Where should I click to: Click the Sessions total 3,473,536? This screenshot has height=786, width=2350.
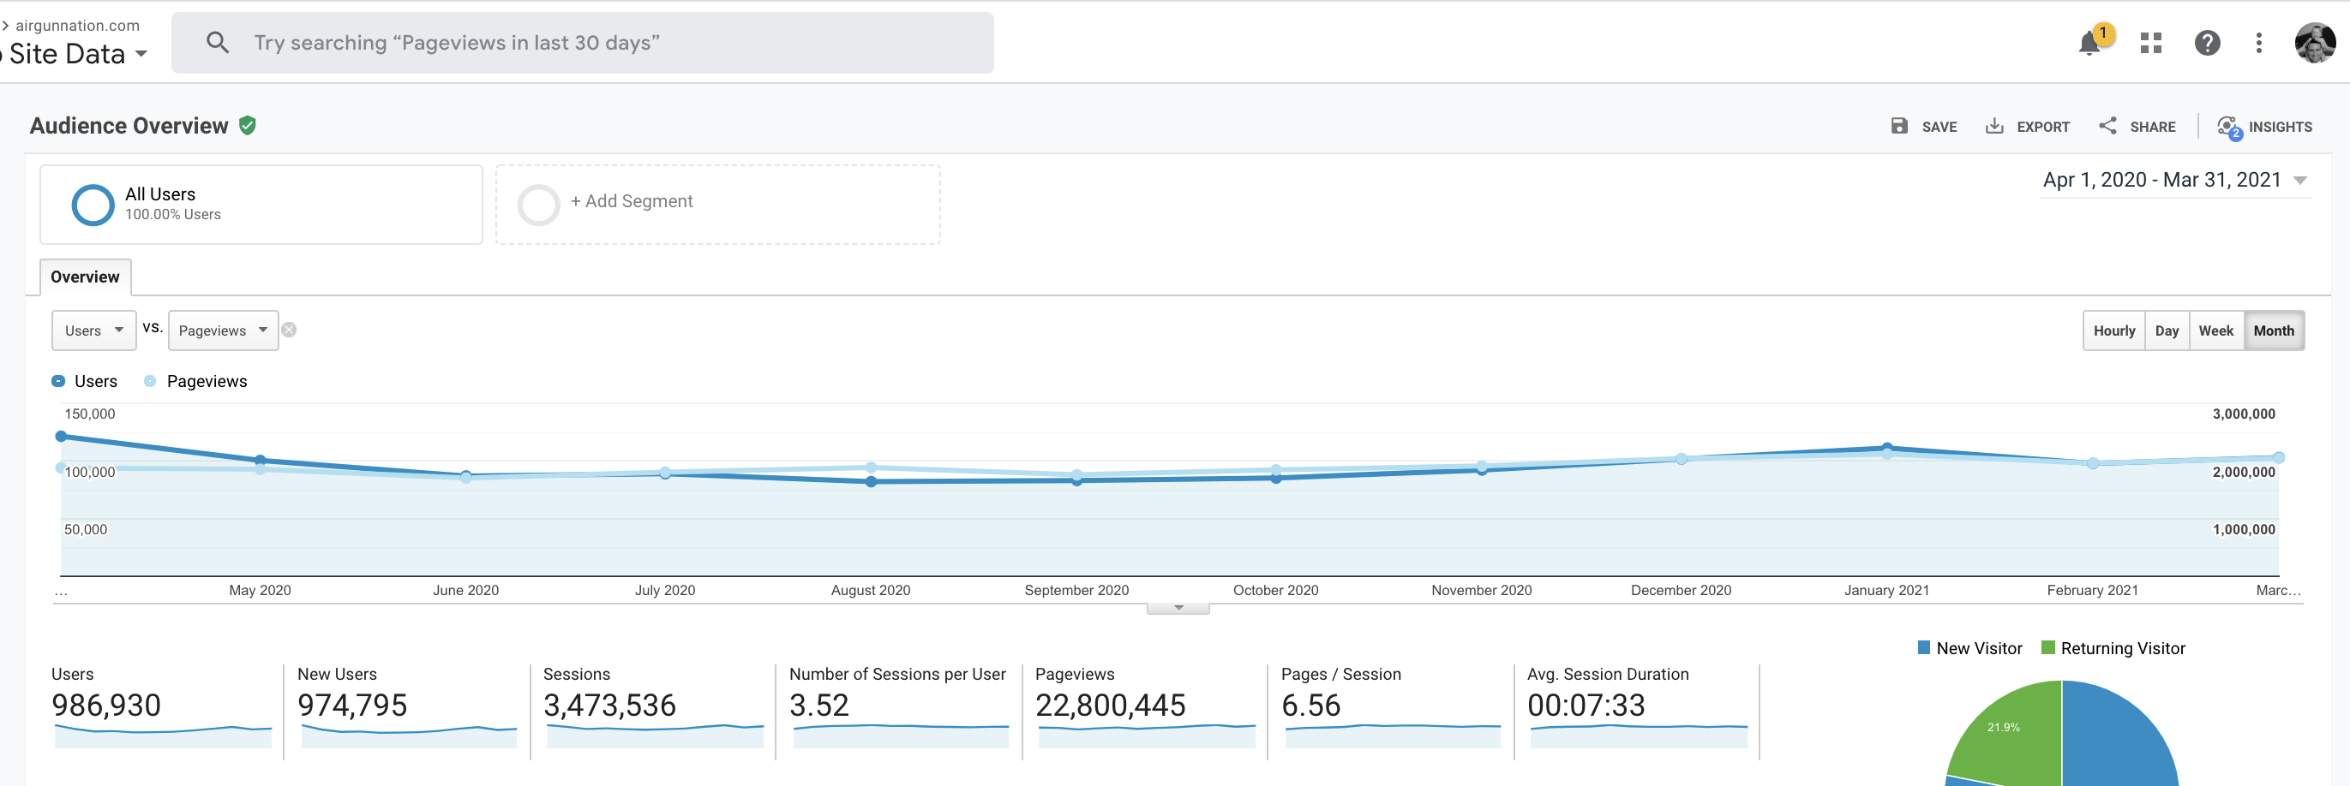pos(609,705)
